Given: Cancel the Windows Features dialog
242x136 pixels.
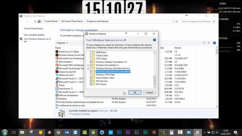Looking at the screenshot, I should (x=149, y=93).
